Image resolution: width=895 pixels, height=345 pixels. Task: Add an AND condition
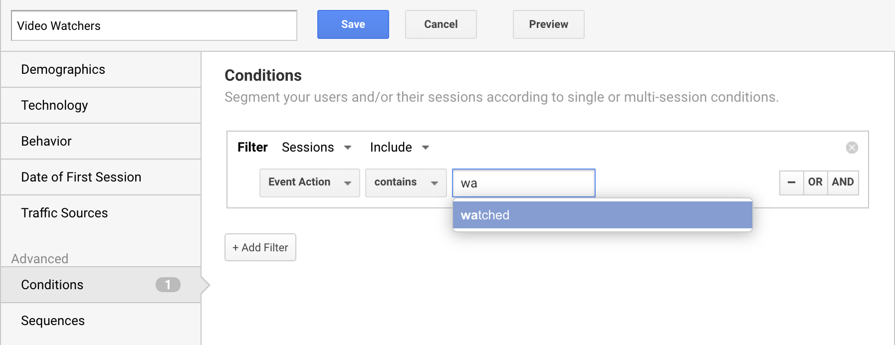click(843, 182)
